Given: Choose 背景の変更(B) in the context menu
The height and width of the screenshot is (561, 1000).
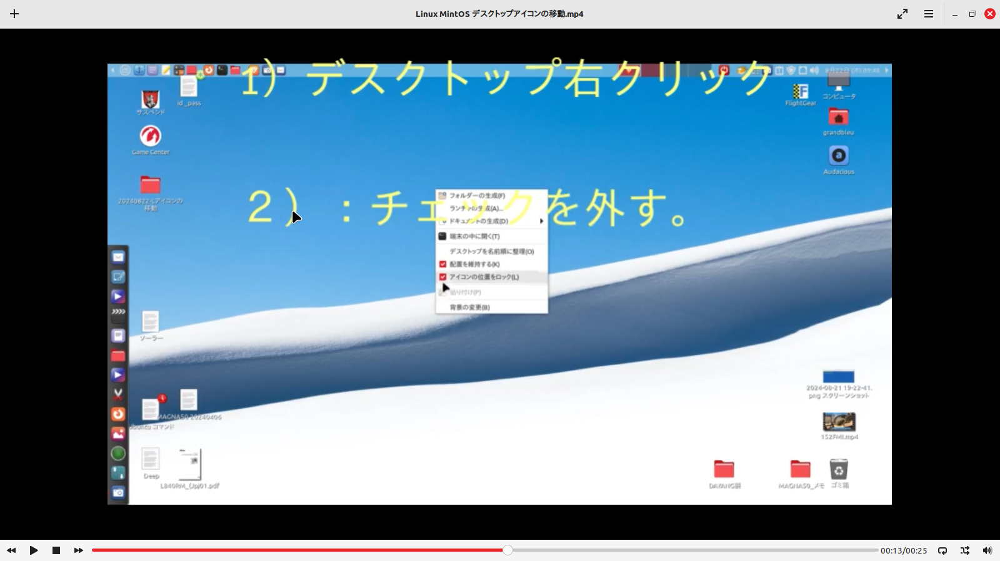Looking at the screenshot, I should [x=491, y=307].
